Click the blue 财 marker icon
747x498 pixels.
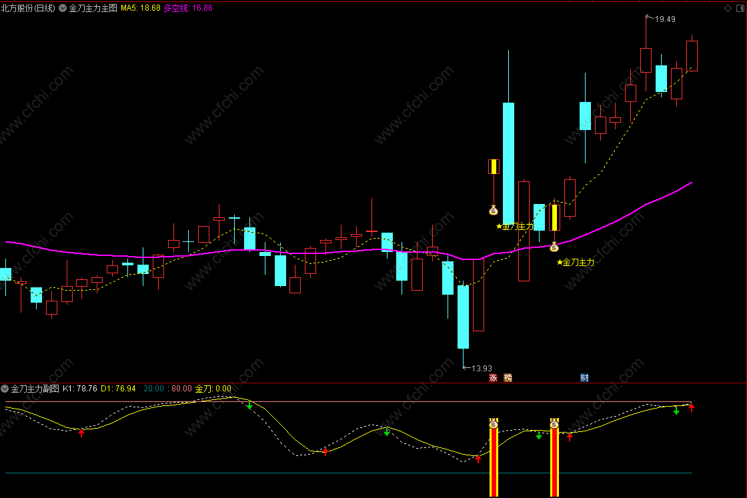click(584, 377)
